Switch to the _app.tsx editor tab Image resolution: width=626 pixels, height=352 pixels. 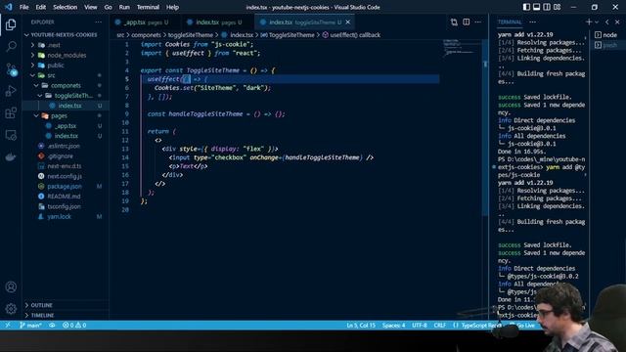point(146,22)
